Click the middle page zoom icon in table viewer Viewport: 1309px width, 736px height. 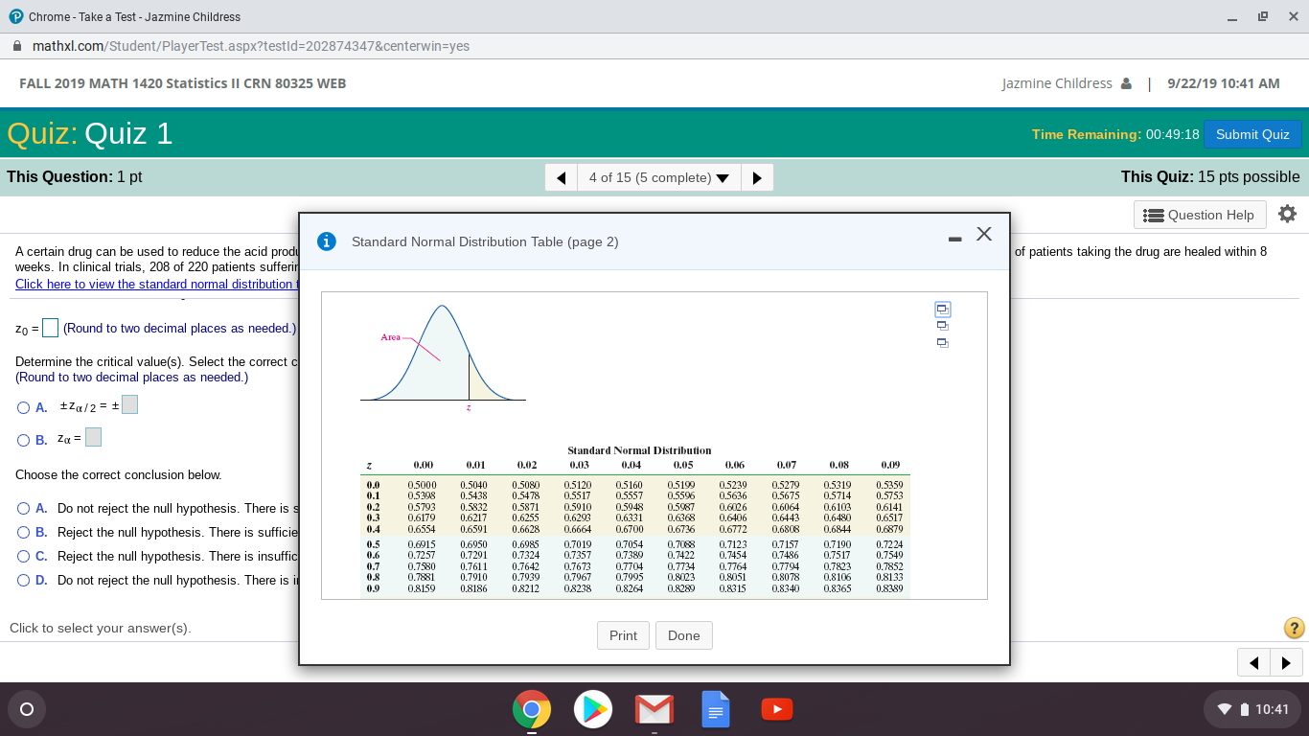tap(943, 326)
